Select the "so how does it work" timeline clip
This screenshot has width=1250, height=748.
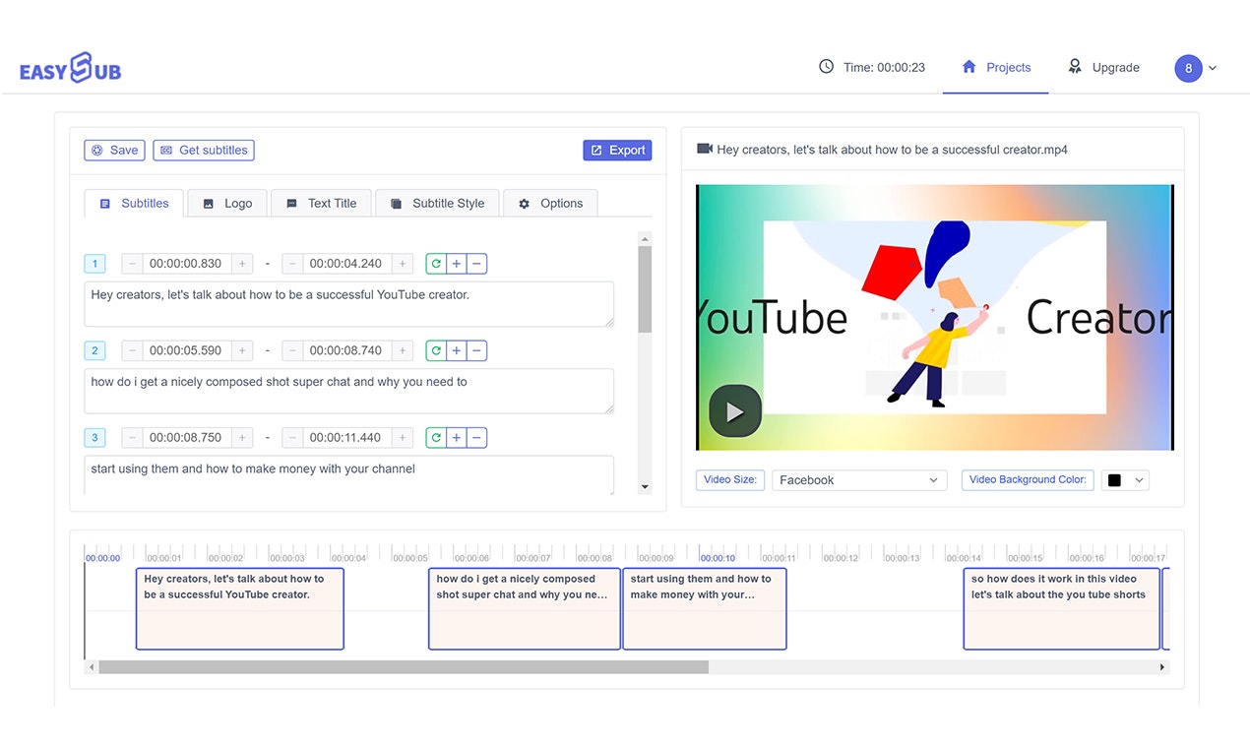click(x=1061, y=609)
